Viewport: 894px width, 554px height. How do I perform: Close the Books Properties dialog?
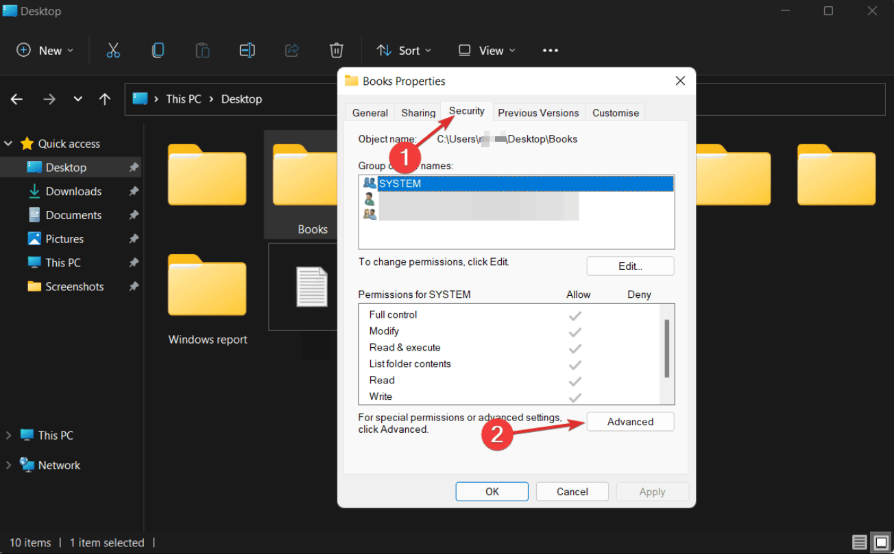[x=680, y=81]
